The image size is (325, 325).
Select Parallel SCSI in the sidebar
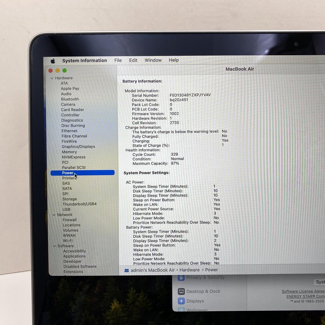tap(74, 168)
